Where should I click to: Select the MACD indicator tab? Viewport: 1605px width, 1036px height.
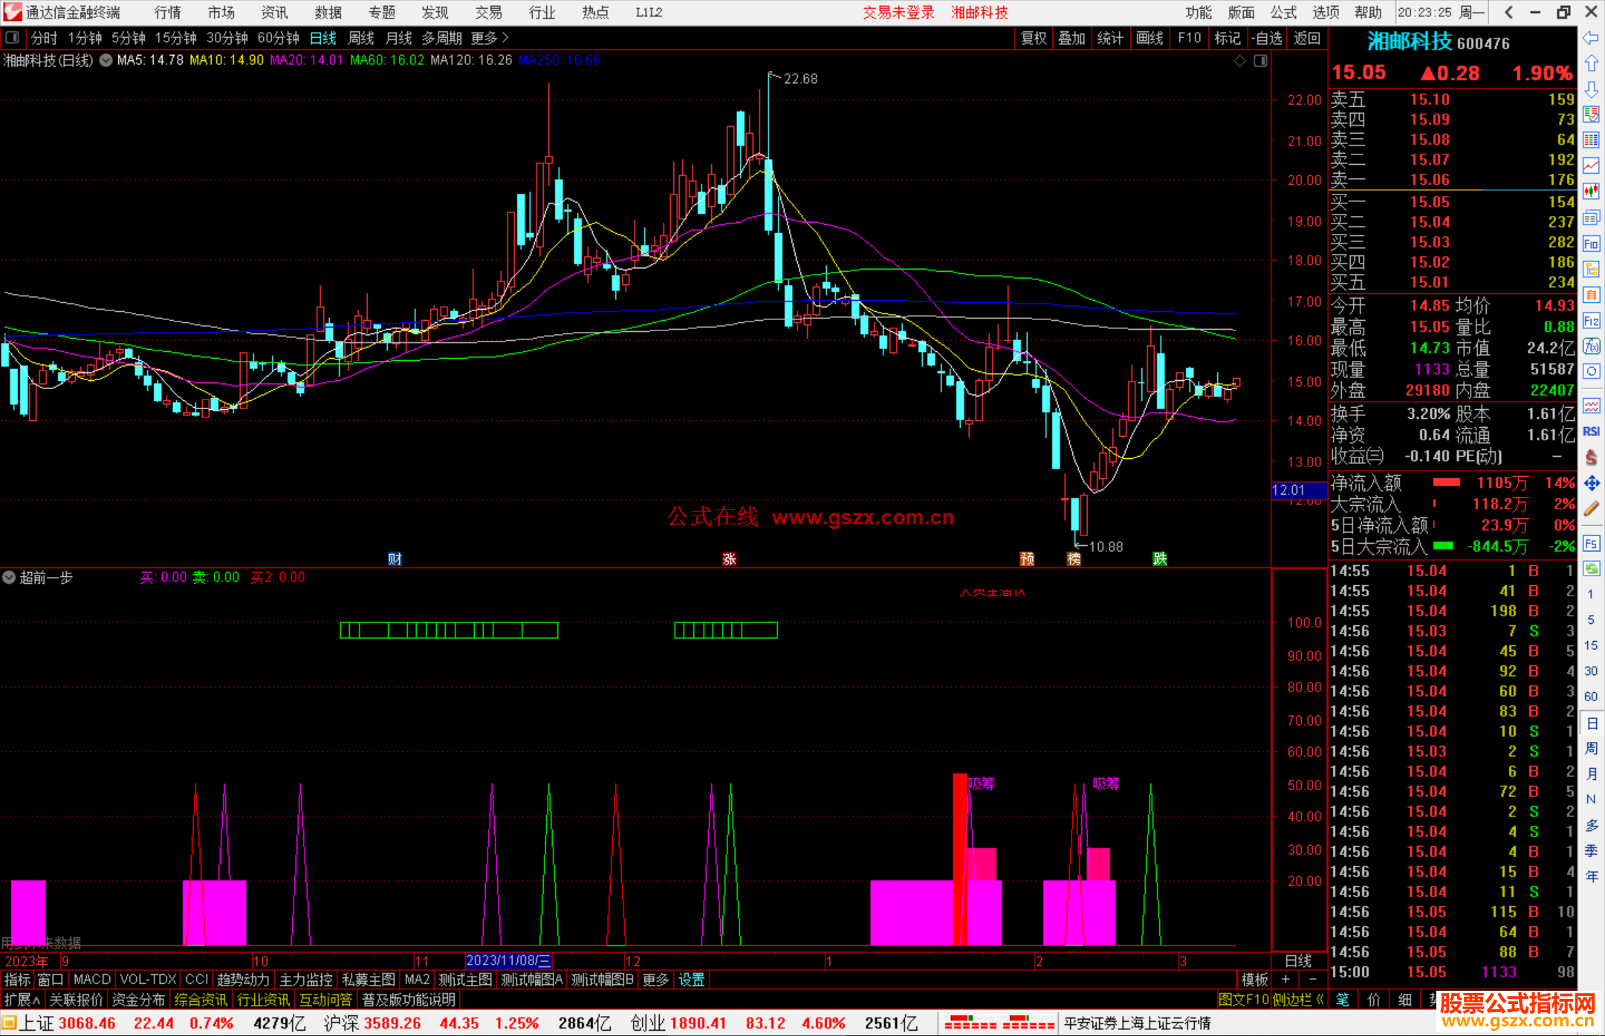tap(91, 980)
